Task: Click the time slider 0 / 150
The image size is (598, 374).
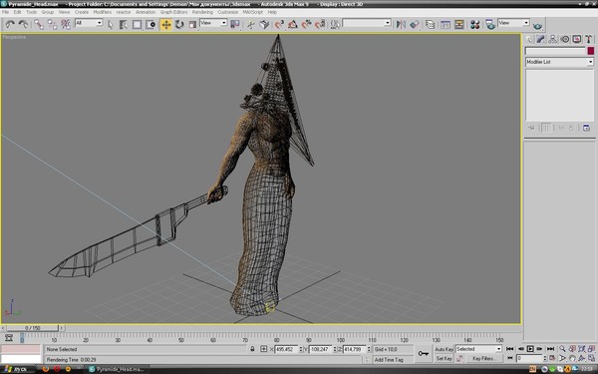Action: coord(33,328)
